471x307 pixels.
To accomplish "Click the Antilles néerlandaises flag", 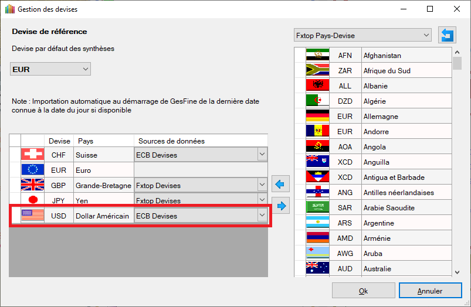I will (x=317, y=192).
